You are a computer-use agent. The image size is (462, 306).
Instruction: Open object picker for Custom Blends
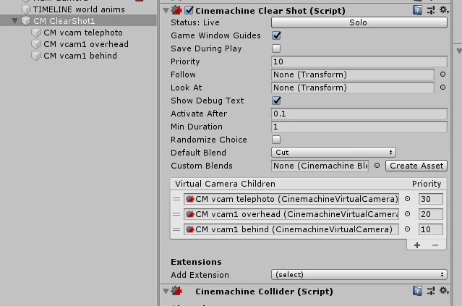[377, 166]
